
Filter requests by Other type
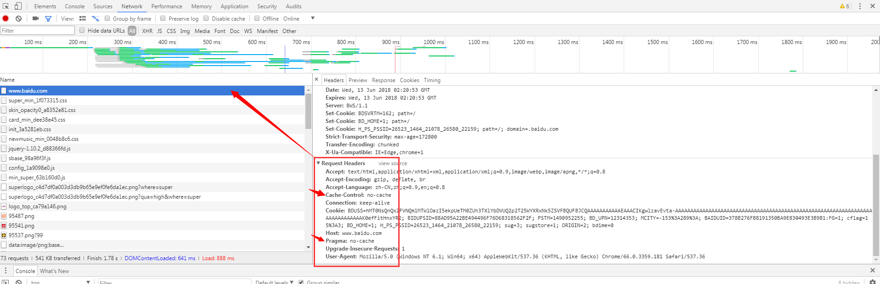289,31
